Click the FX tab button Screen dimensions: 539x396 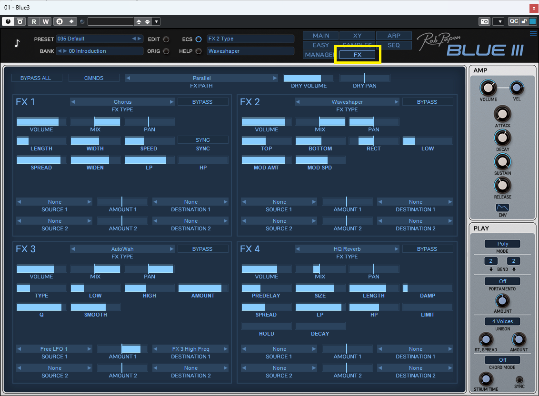(x=358, y=55)
